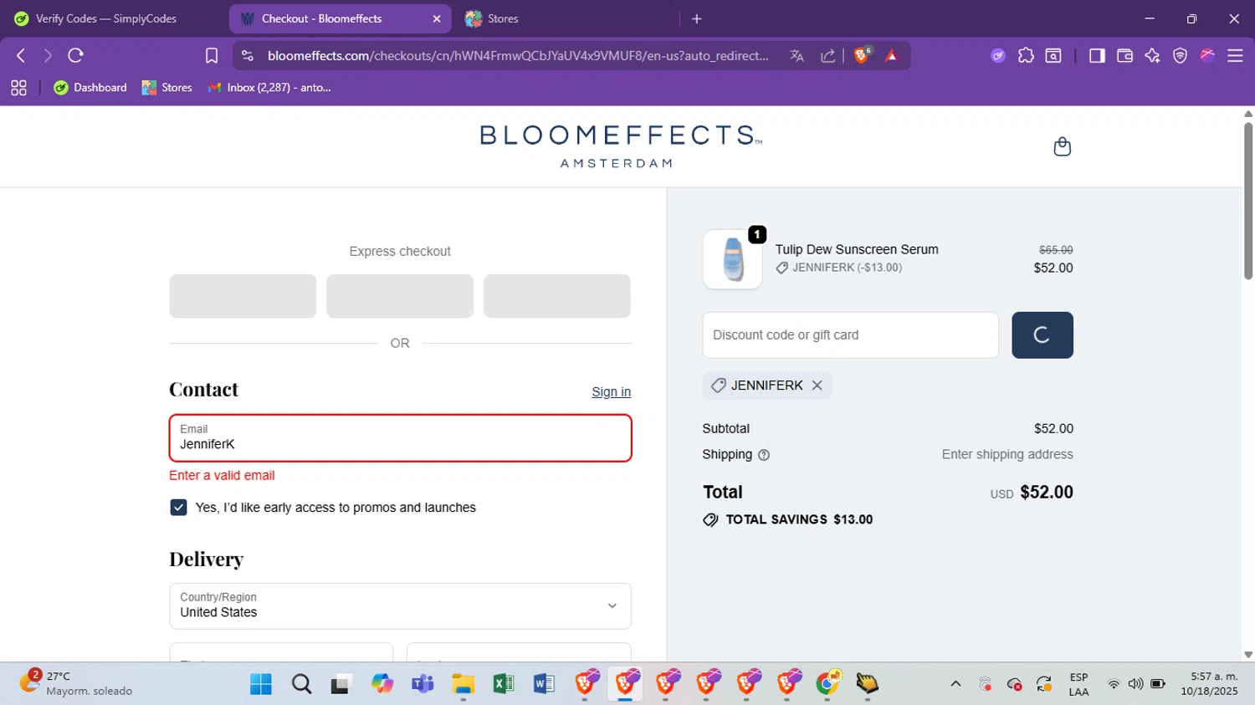Open the browser hamburger menu

1235,55
